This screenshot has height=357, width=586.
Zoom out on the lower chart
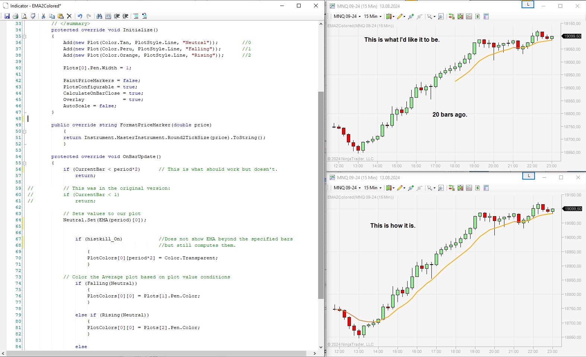(419, 188)
